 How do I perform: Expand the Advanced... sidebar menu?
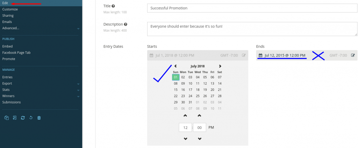78,29
